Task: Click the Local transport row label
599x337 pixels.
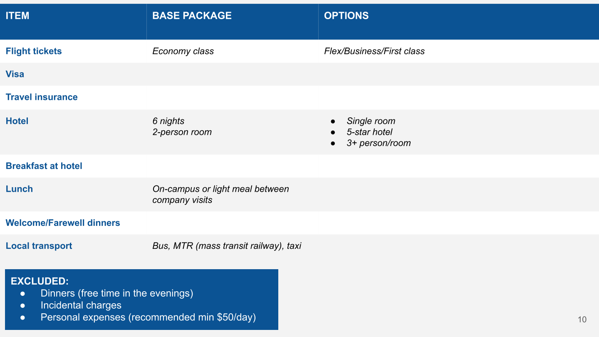Action: [39, 246]
